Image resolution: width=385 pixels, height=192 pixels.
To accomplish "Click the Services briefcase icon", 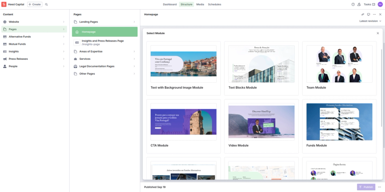I will pos(75,59).
